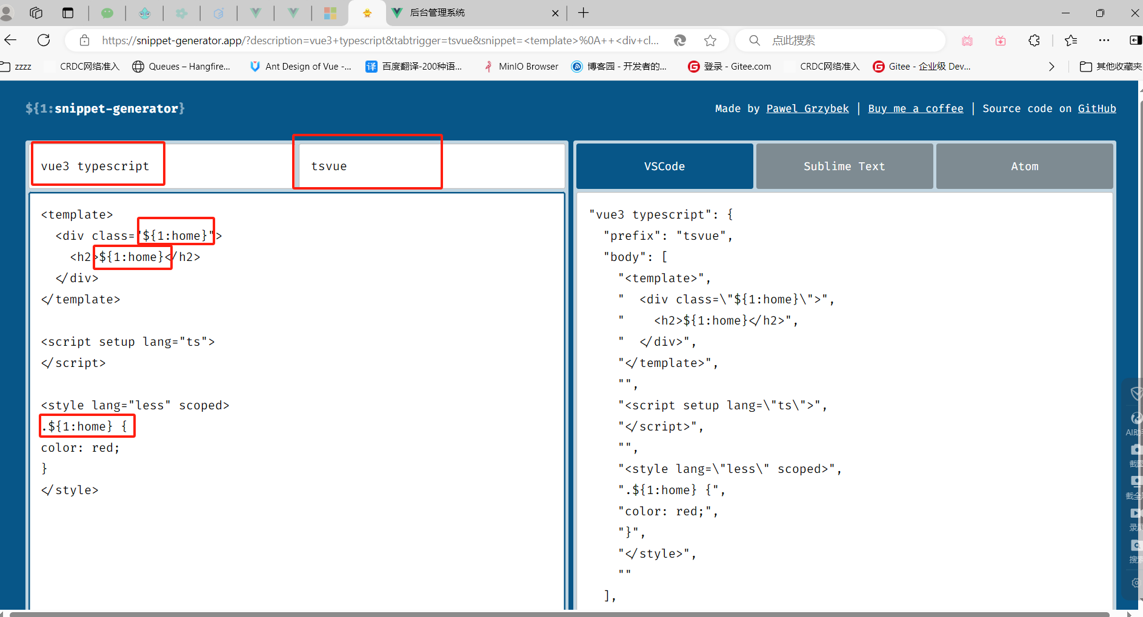Reload the current page

44,40
